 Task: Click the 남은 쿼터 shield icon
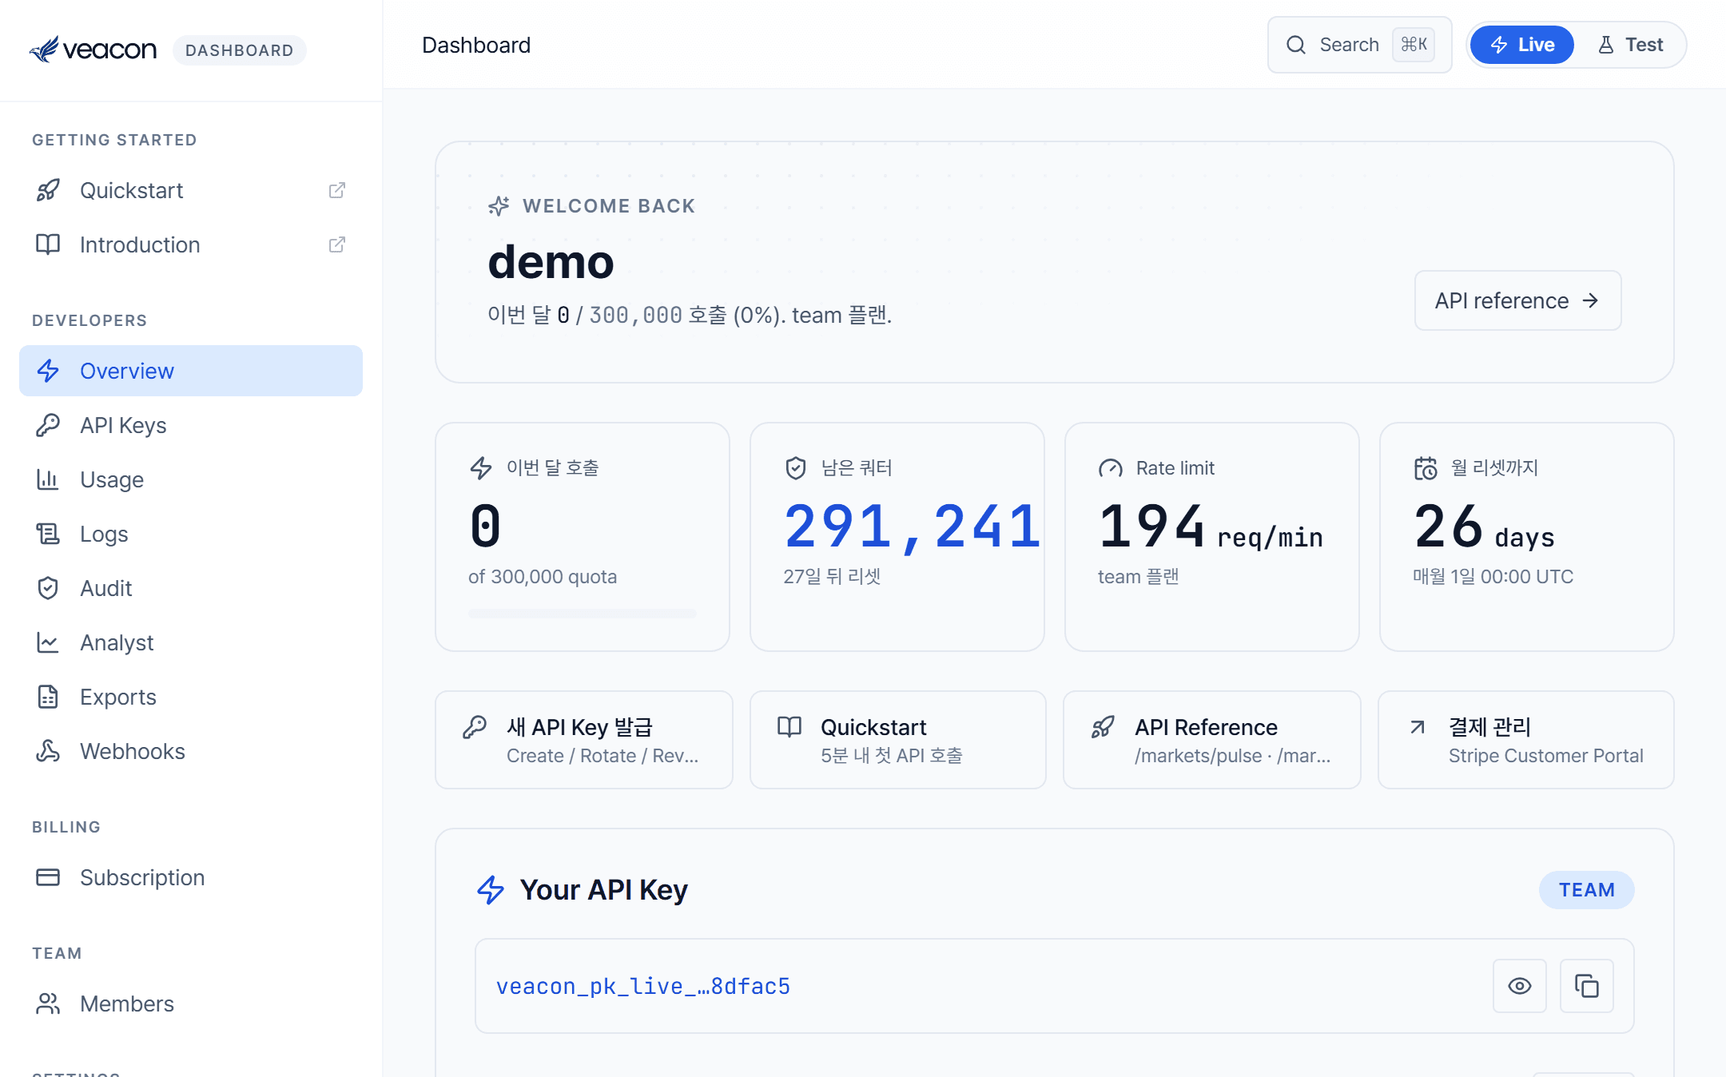796,468
